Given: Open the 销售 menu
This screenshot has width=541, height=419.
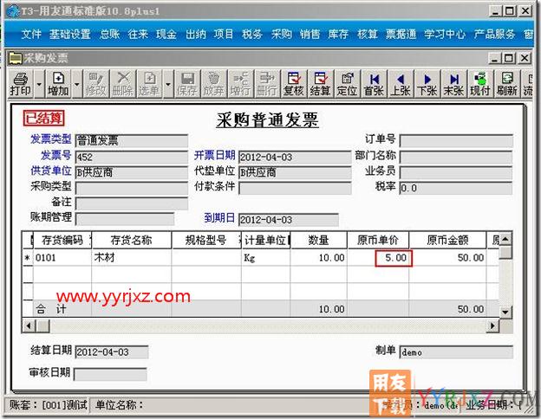Looking at the screenshot, I should [310, 34].
